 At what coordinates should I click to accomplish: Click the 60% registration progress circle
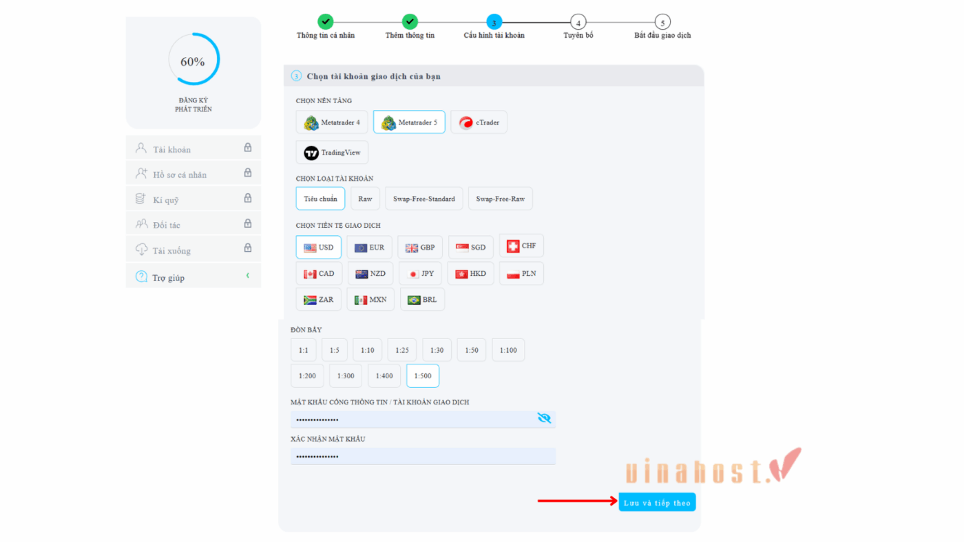(x=193, y=61)
